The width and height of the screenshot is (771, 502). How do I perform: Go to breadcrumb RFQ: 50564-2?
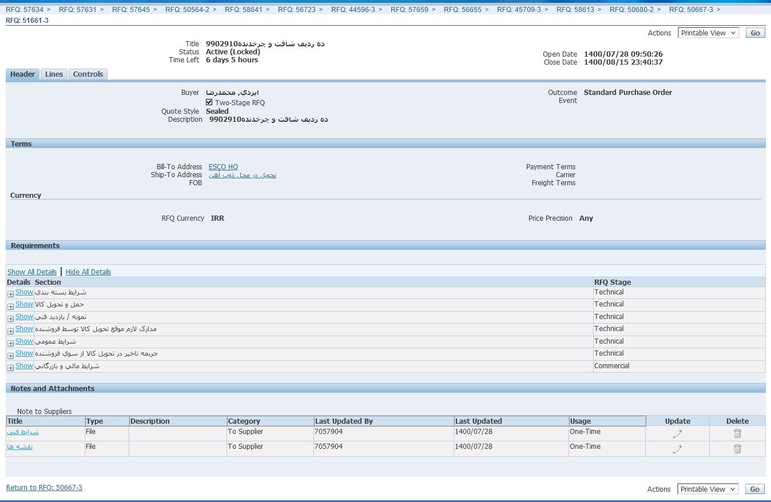[x=187, y=10]
